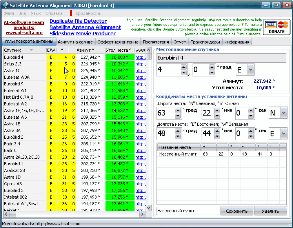
Task: Click the Eurobird 4 satellite name field
Action: [x=222, y=58]
